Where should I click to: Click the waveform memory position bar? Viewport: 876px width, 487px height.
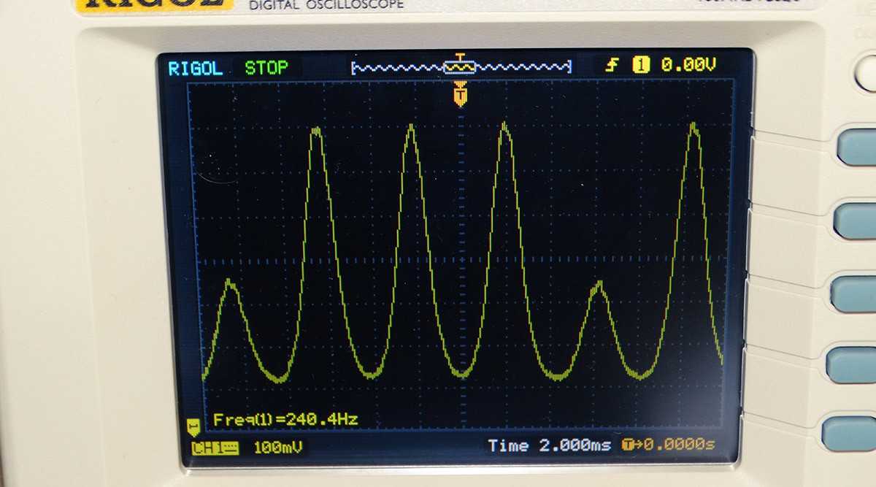click(461, 67)
